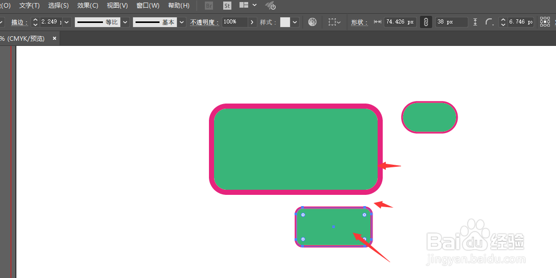556x278 pixels.
Task: Open the 不透明度 opacity panel link
Action: coord(204,22)
